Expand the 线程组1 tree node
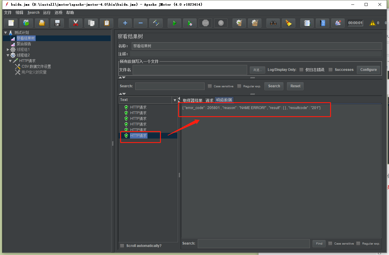Screen dimensions: 389x255 point(8,49)
